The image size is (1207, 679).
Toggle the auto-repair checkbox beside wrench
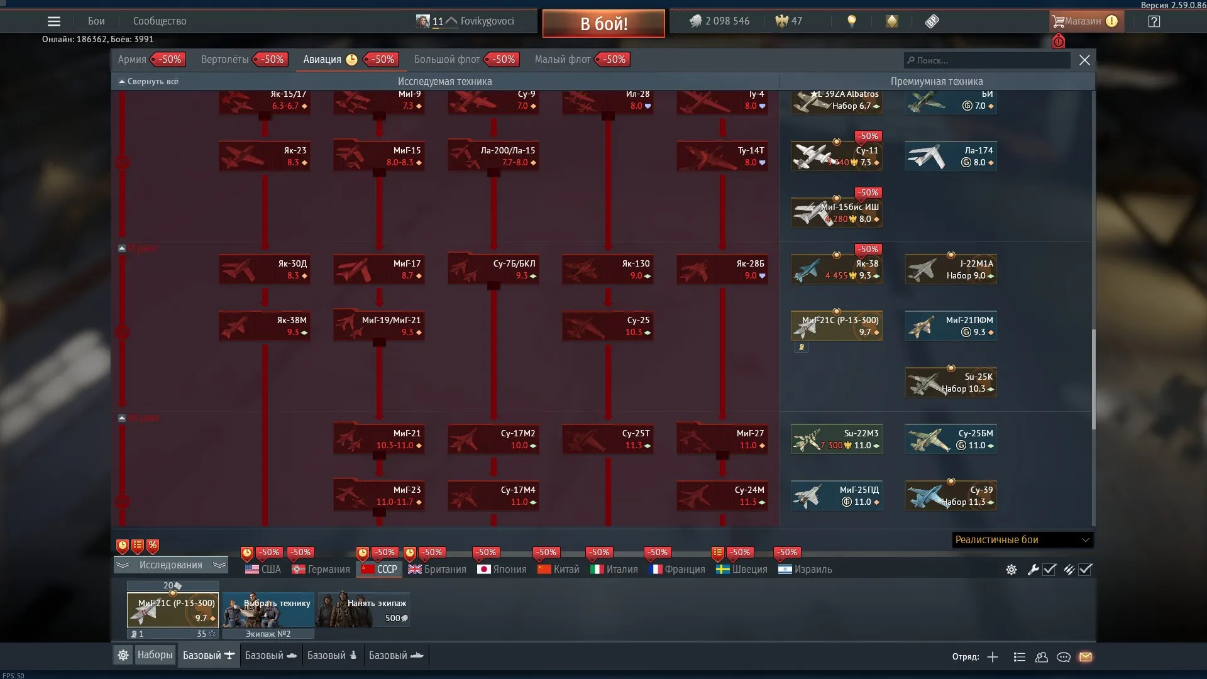click(x=1049, y=570)
